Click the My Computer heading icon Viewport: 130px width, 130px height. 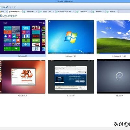point(1,16)
